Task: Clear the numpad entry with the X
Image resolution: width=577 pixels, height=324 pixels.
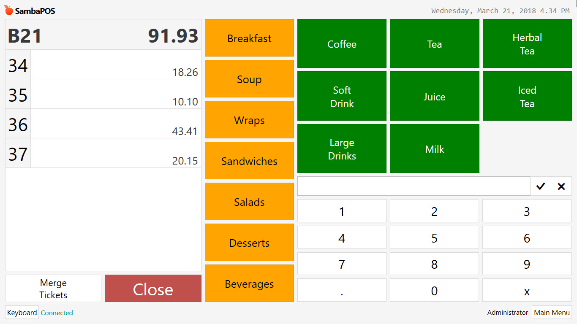Action: pos(561,186)
